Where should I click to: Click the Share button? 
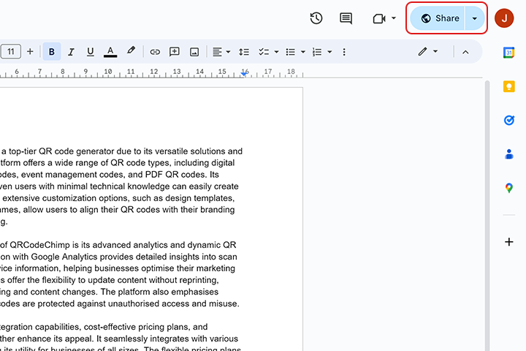point(439,18)
